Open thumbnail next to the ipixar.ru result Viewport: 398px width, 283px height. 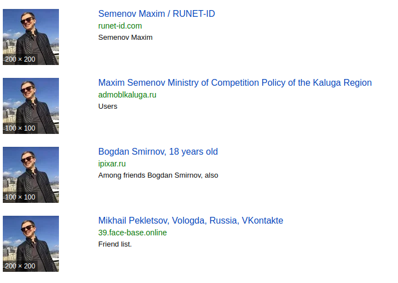coord(31,175)
